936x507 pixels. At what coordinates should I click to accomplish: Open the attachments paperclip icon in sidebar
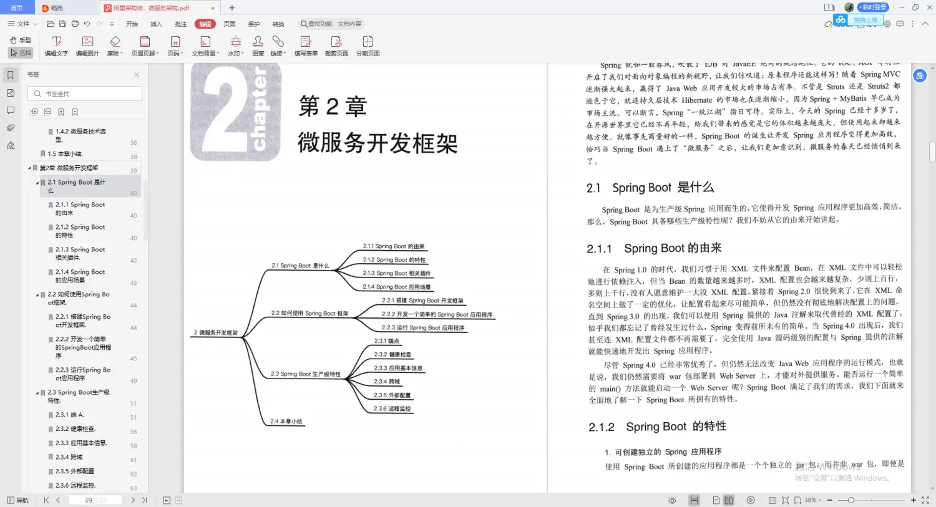11,128
